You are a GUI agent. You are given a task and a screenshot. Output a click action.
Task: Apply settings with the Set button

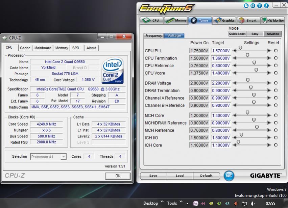(229, 176)
